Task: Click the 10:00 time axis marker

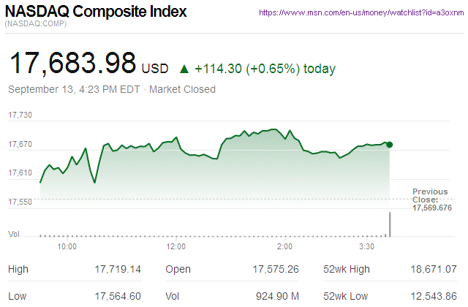Action: (x=67, y=246)
